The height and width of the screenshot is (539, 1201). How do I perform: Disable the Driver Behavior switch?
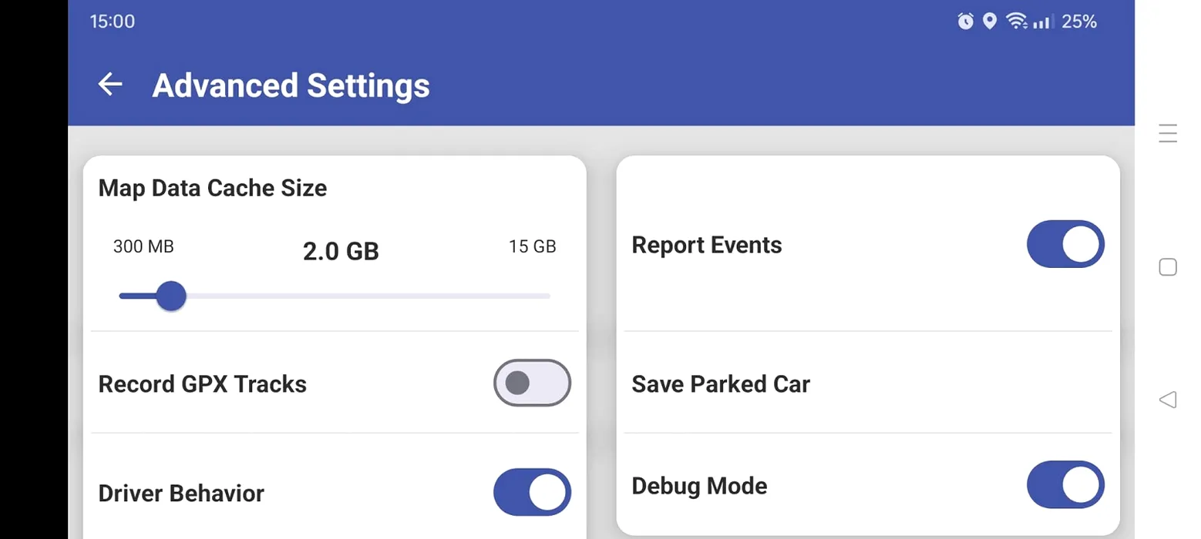coord(532,492)
